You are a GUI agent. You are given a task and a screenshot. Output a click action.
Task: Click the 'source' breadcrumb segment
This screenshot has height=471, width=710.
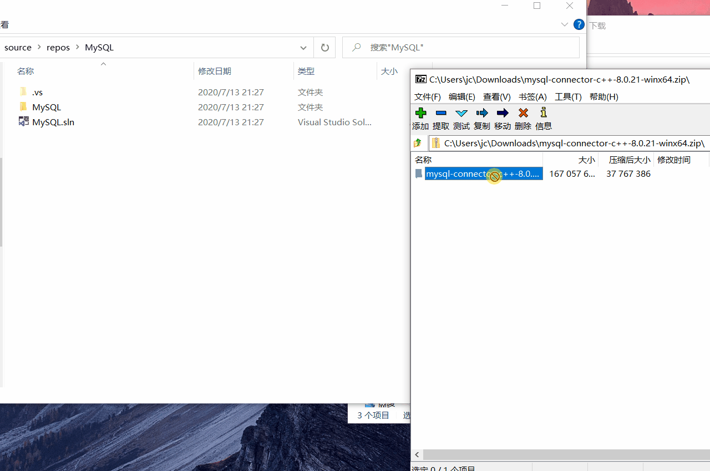pos(18,48)
